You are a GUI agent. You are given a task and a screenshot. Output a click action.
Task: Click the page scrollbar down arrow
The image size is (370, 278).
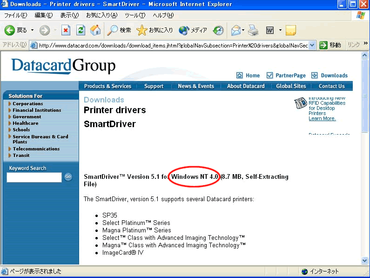(x=364, y=260)
